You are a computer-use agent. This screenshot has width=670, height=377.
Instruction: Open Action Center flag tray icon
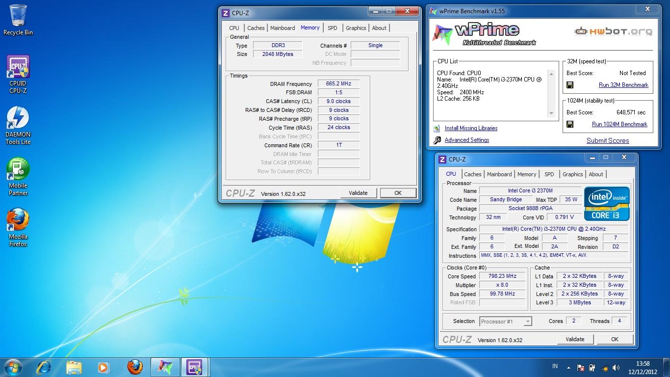581,367
